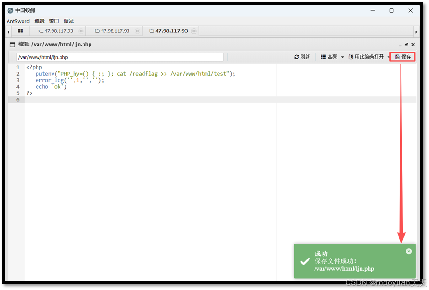
Task: Open the home grid icon tab
Action: [20, 31]
